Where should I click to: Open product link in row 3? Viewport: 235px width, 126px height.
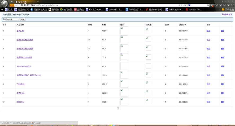pos(25,40)
